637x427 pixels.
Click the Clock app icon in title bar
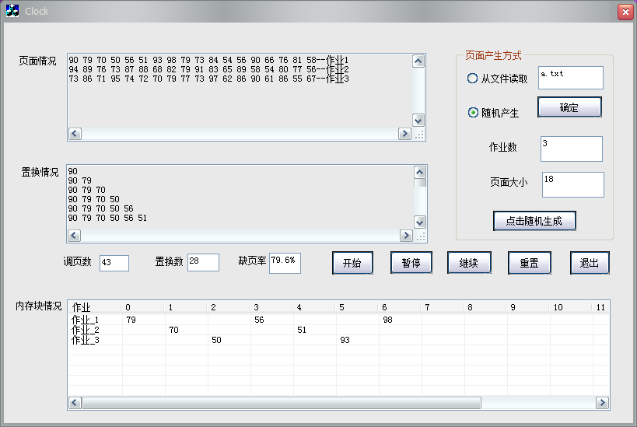(x=12, y=11)
